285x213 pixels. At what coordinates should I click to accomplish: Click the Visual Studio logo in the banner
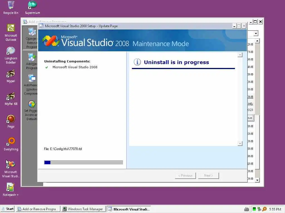click(x=51, y=41)
